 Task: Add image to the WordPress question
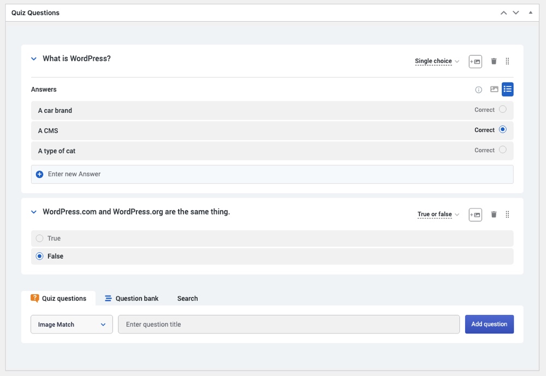click(x=475, y=62)
